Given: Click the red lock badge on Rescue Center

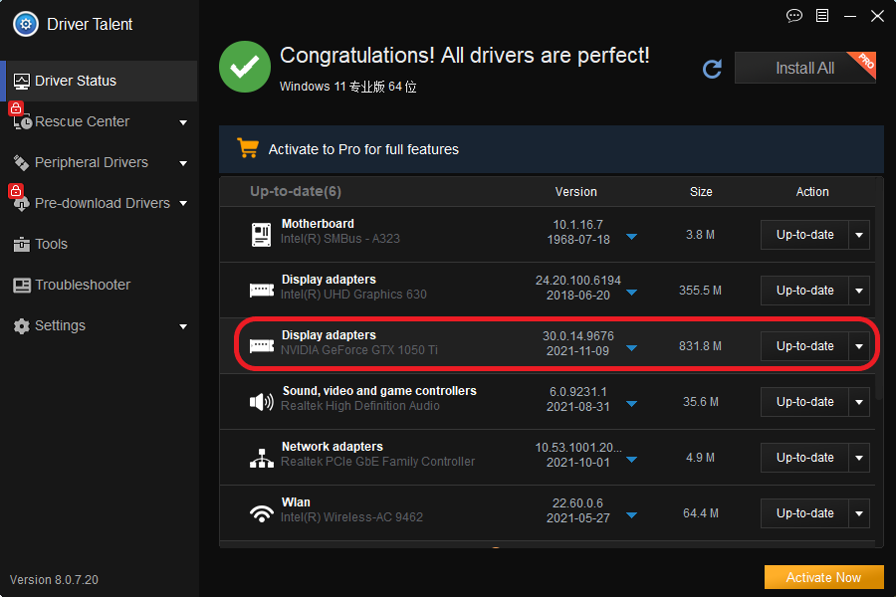Looking at the screenshot, I should (15, 108).
